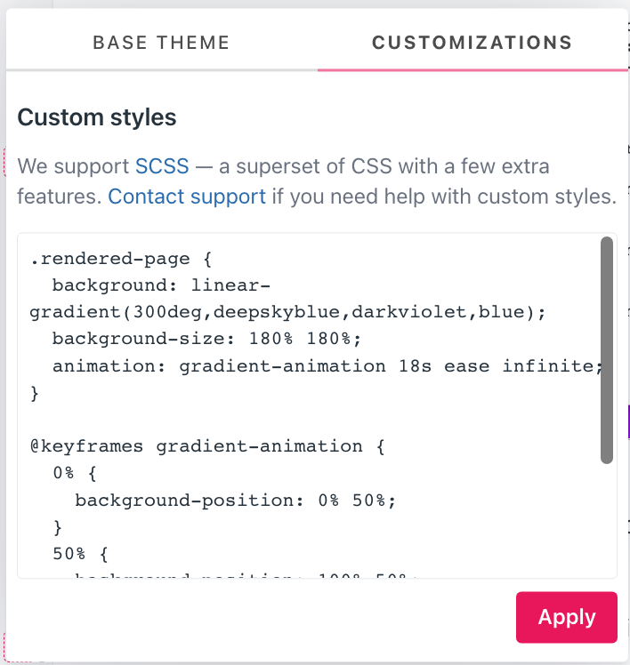Screen dimensions: 630x665
Task: Click the blank line above @keyframes
Action: click(178, 420)
